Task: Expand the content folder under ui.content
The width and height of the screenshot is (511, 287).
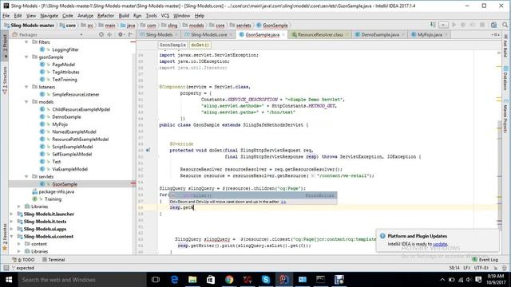Action: coord(19,244)
